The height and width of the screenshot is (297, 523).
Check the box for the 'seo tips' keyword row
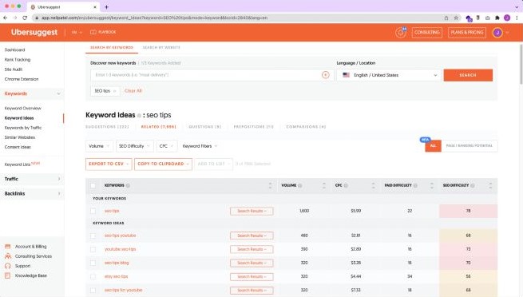click(93, 211)
